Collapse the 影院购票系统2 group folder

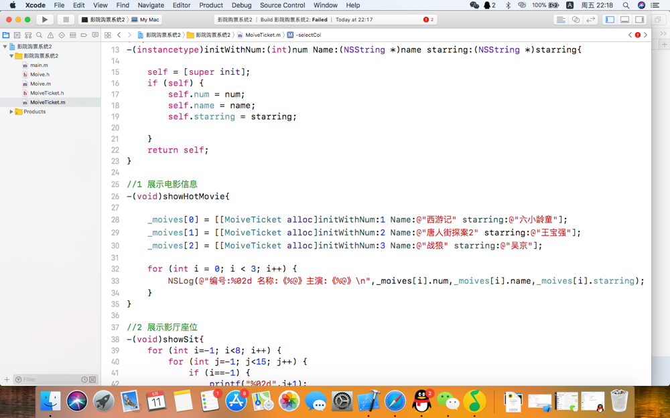(x=11, y=56)
